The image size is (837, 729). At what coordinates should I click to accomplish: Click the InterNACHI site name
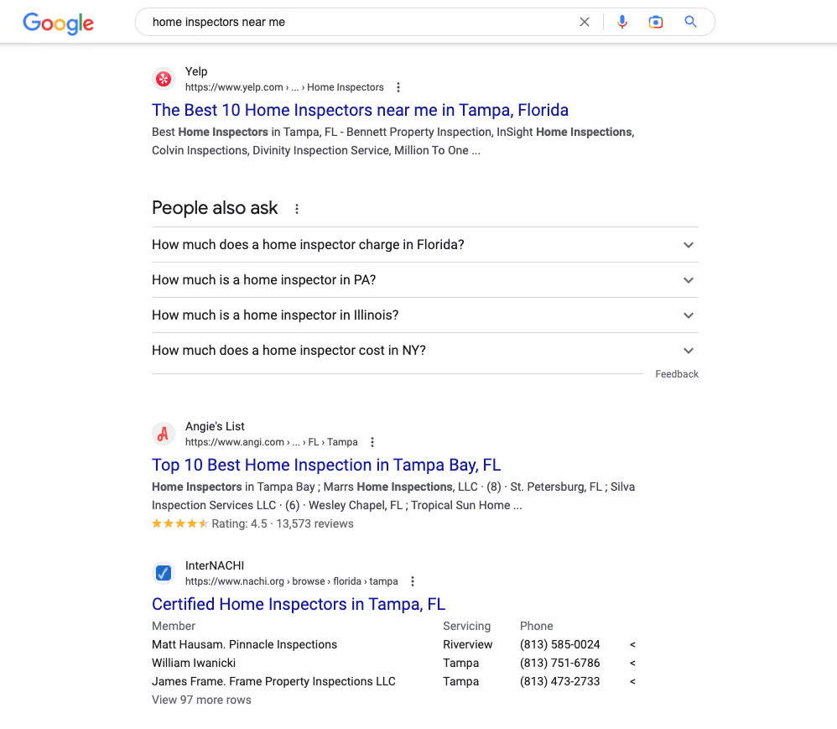pos(215,565)
